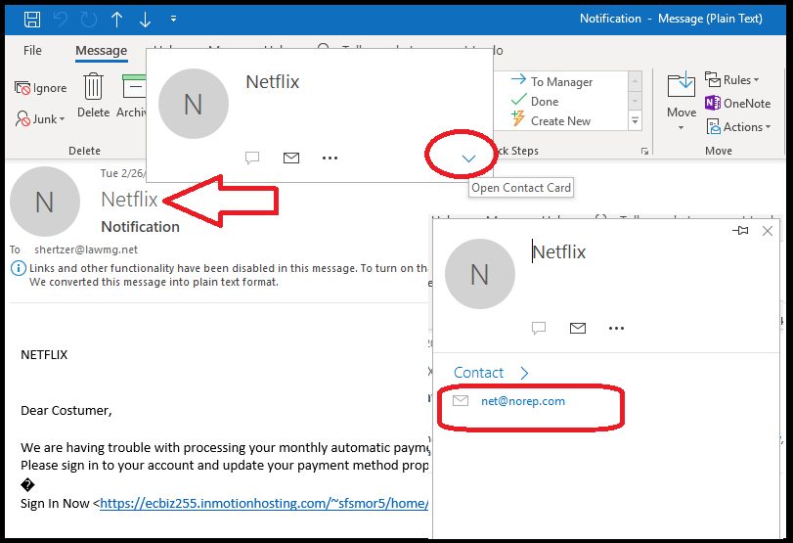Go to previous item with up arrow
The image size is (793, 543).
coord(116,20)
